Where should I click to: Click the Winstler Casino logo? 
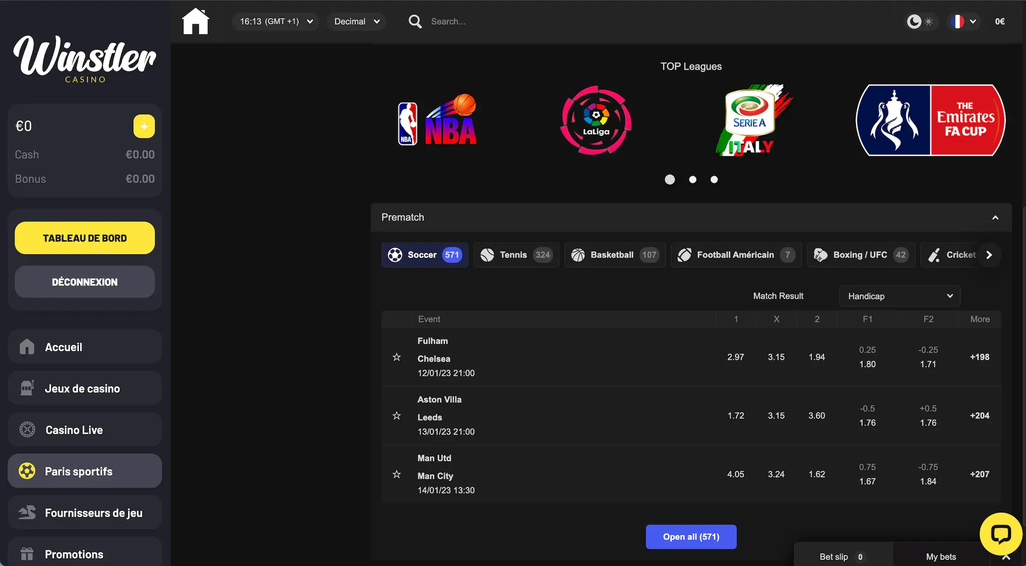(85, 58)
